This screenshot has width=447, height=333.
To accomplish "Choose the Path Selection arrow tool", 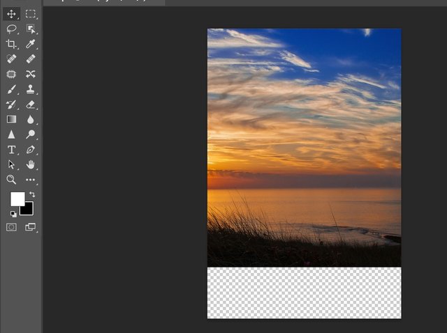I will (11, 164).
